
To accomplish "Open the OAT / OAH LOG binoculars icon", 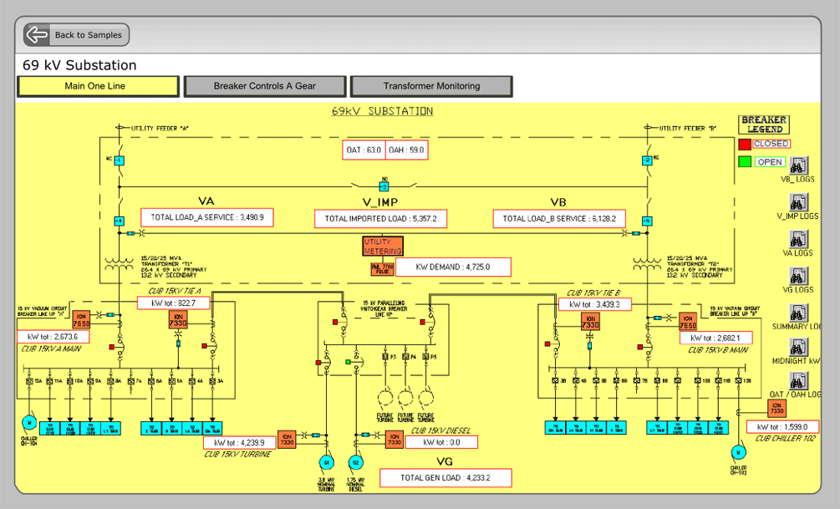I will coord(798,380).
